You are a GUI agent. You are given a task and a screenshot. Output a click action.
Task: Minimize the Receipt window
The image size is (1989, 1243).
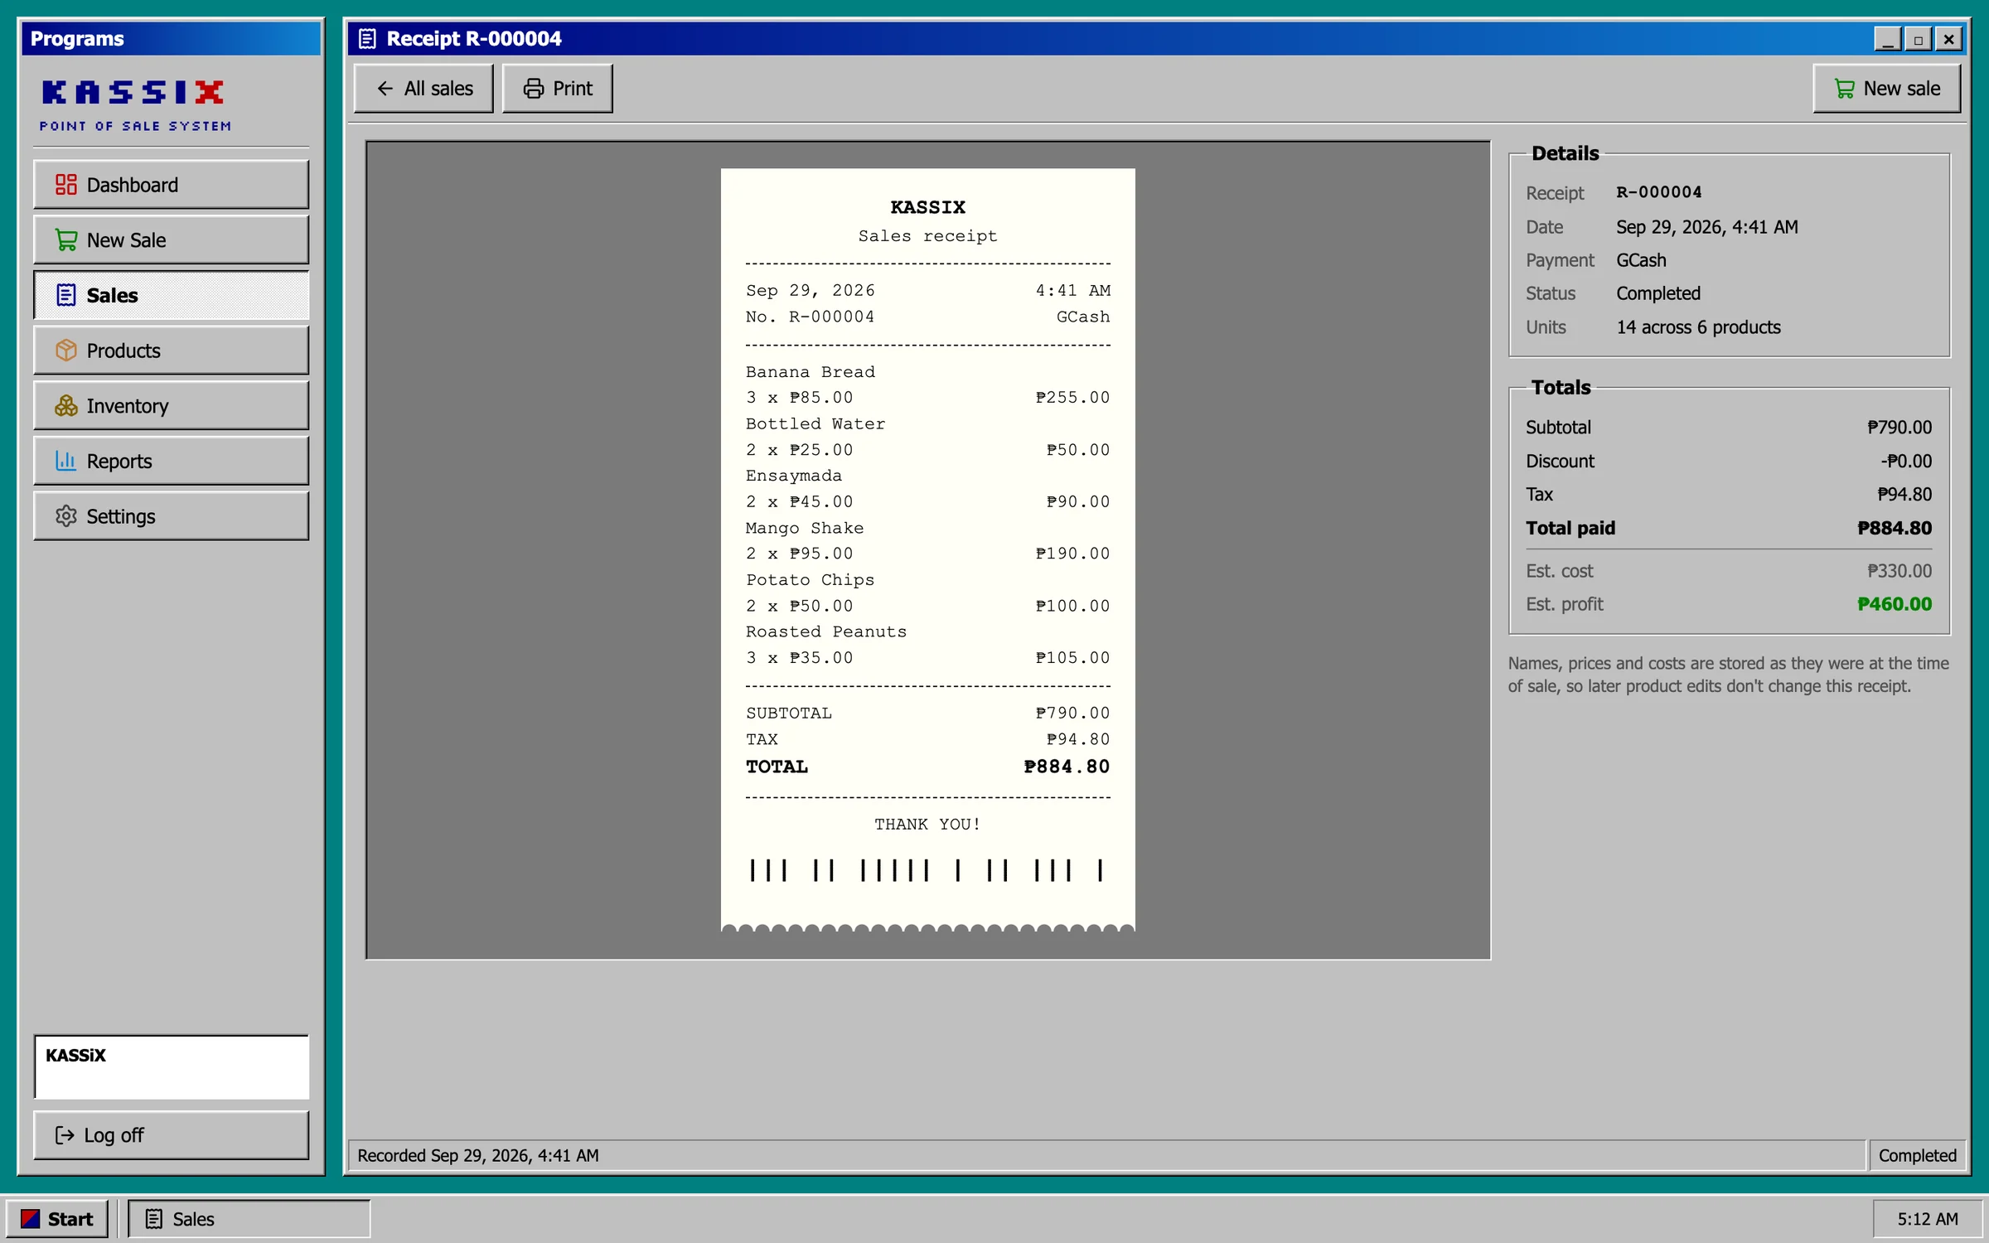pos(1888,39)
